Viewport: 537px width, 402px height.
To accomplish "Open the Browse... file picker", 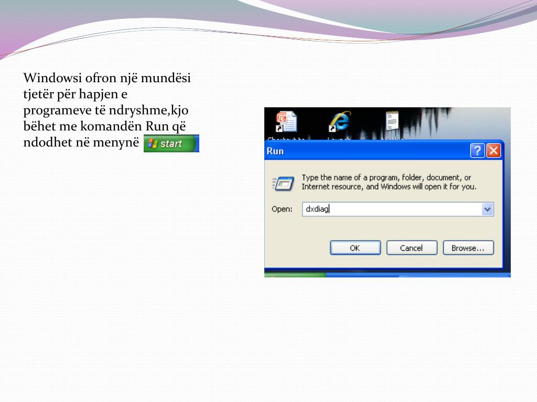I will point(468,248).
